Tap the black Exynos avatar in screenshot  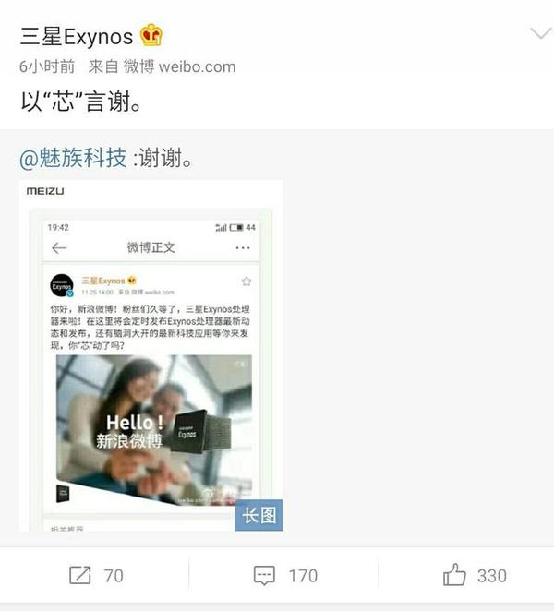pyautogui.click(x=62, y=285)
